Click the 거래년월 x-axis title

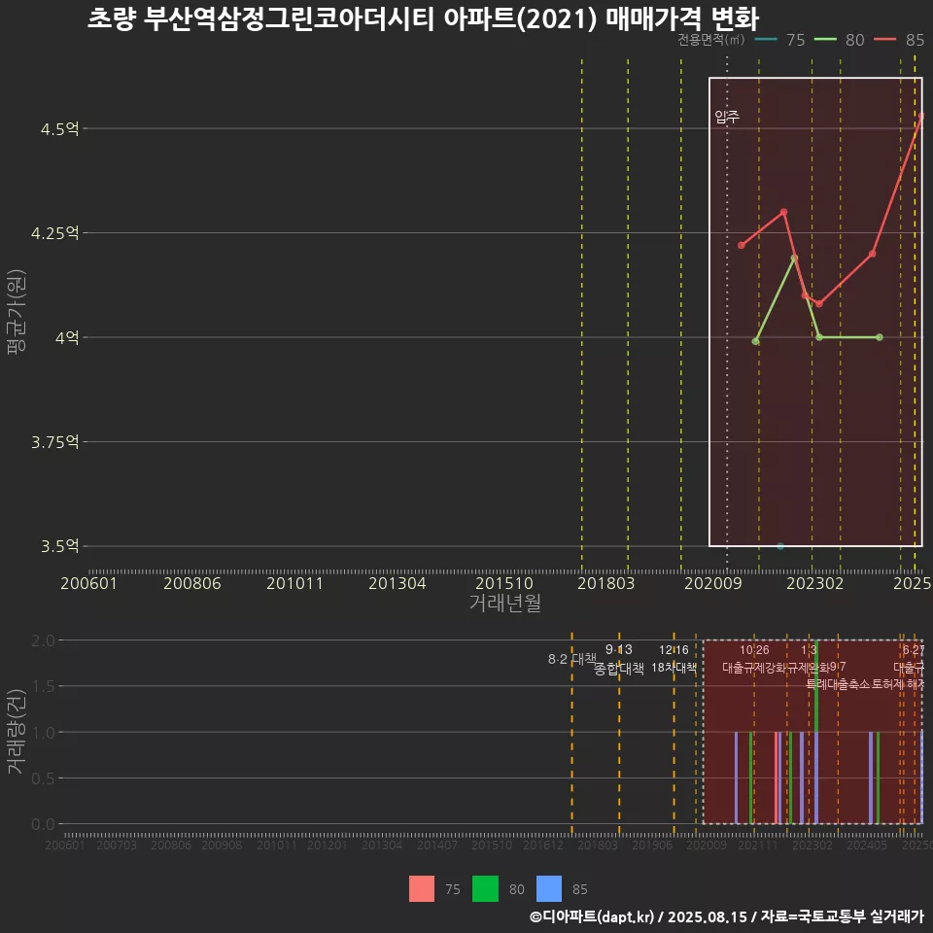coord(505,603)
